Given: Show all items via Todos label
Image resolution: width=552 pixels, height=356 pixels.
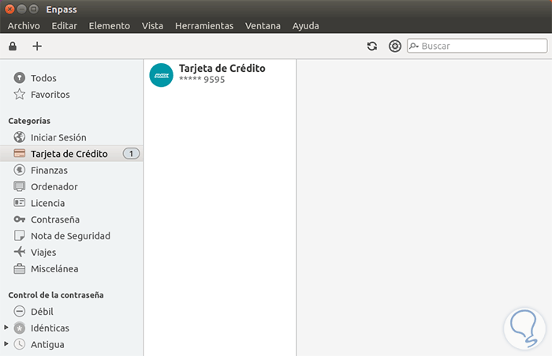Looking at the screenshot, I should tap(43, 78).
